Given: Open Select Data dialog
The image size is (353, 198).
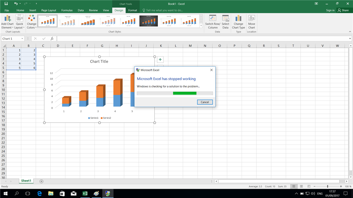Looking at the screenshot, I should (x=225, y=22).
